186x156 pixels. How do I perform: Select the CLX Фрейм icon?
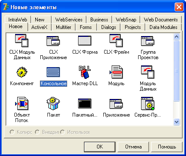pyautogui.click(x=116, y=40)
